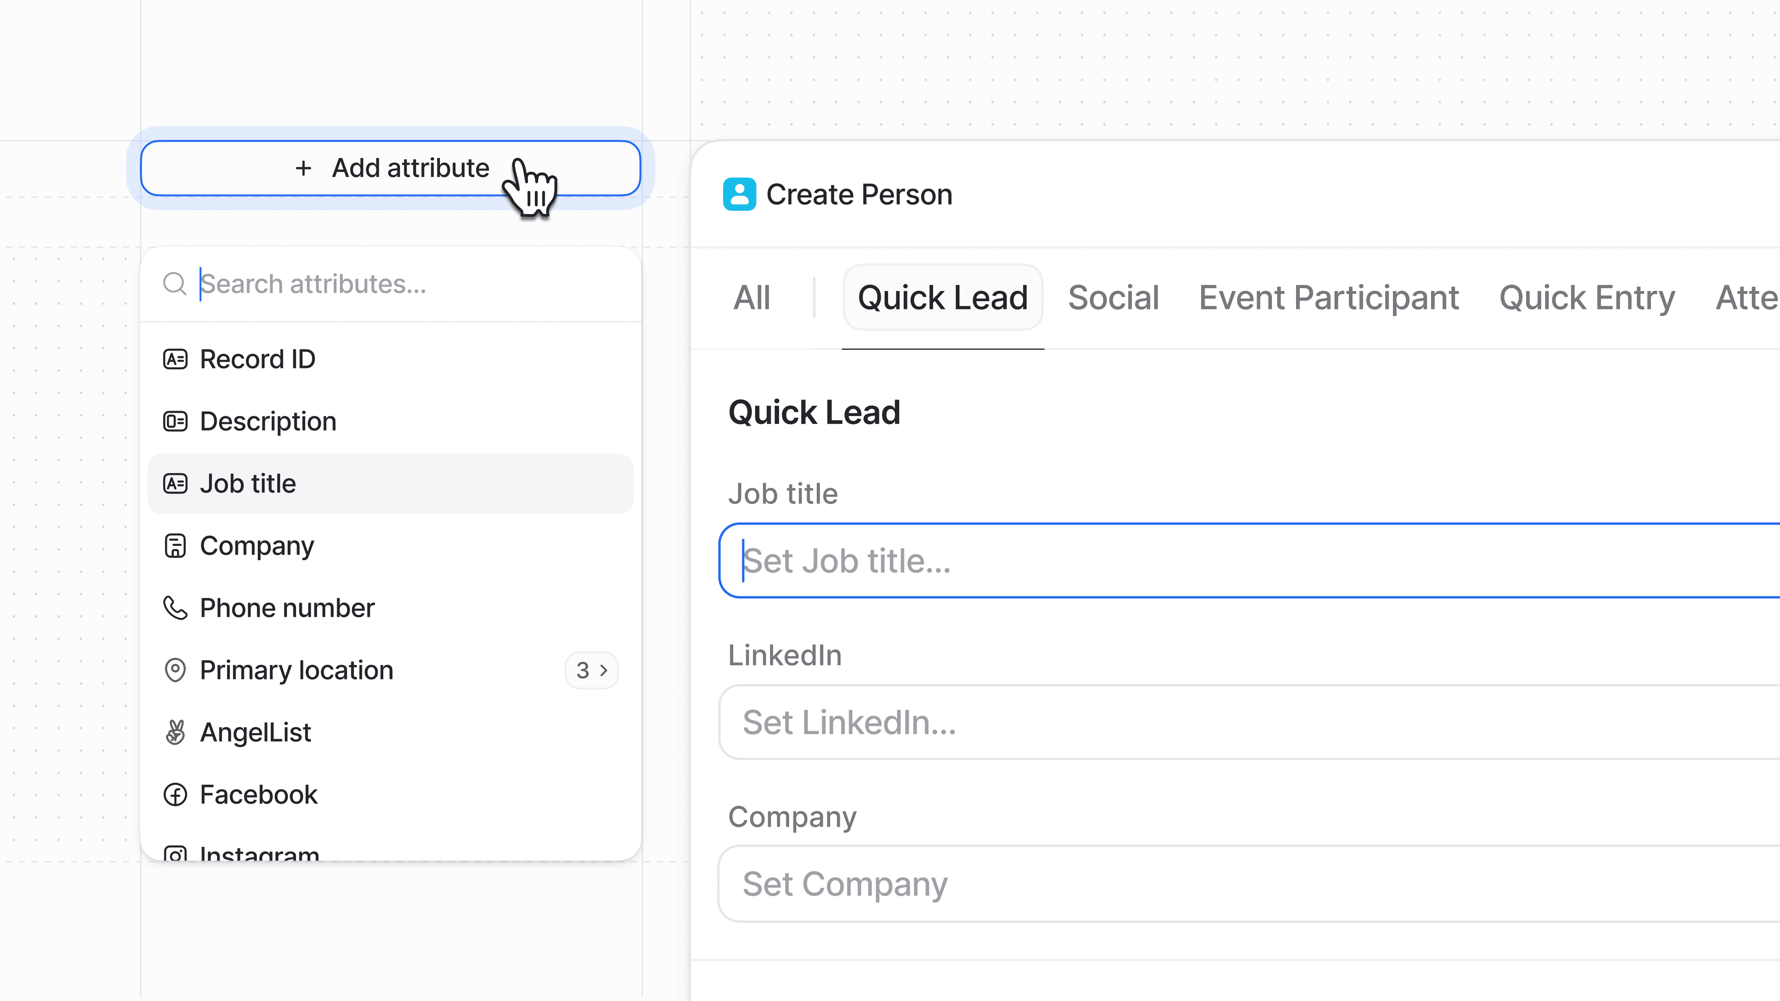This screenshot has height=1001, width=1780.
Task: Click the Facebook logo icon
Action: tap(175, 794)
